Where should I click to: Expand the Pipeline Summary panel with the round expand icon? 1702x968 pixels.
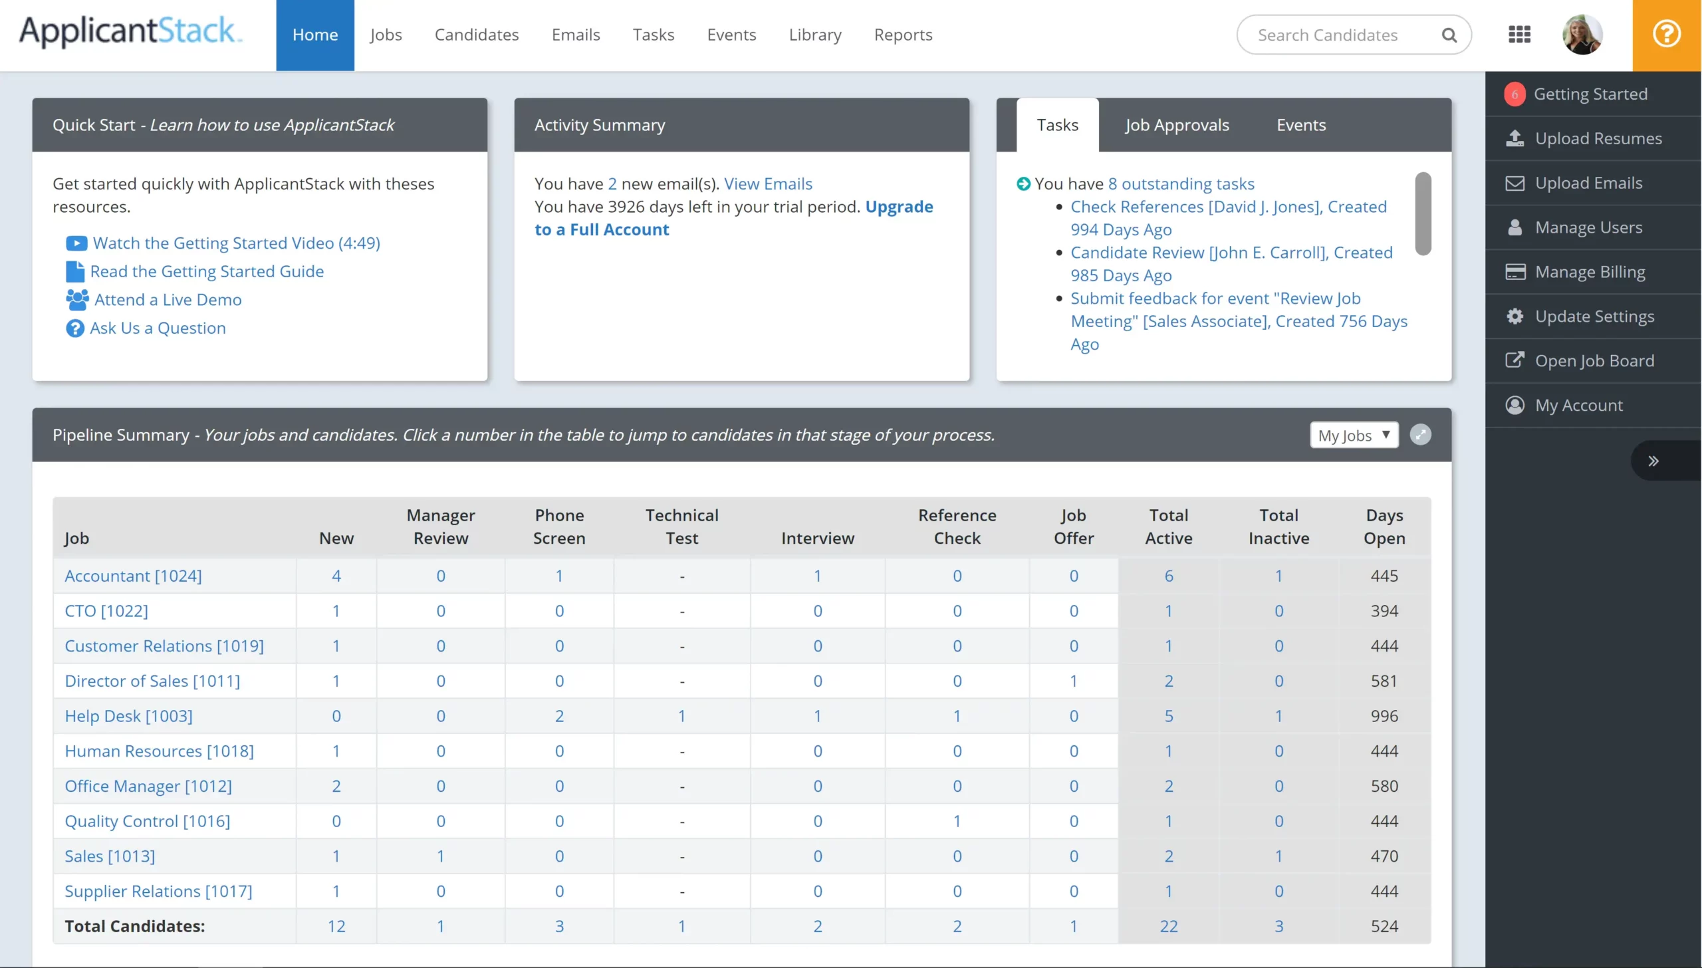(x=1420, y=435)
